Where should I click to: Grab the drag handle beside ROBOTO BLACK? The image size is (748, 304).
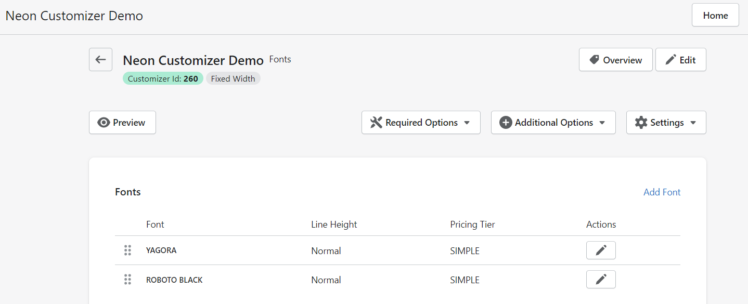click(127, 280)
